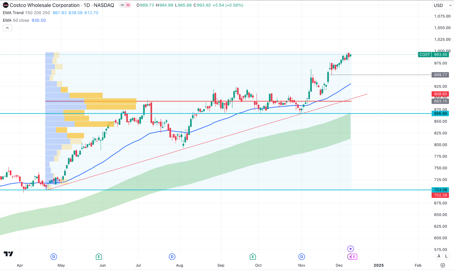The height and width of the screenshot is (271, 454).
Task: Open the pink upcoming earnings marker in December
Action: click(354, 257)
